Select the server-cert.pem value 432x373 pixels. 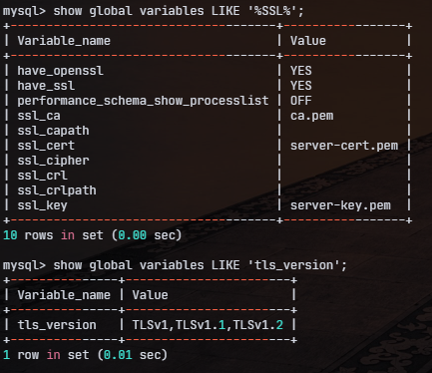(x=344, y=146)
